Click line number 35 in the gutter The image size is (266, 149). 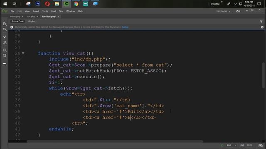(17, 94)
